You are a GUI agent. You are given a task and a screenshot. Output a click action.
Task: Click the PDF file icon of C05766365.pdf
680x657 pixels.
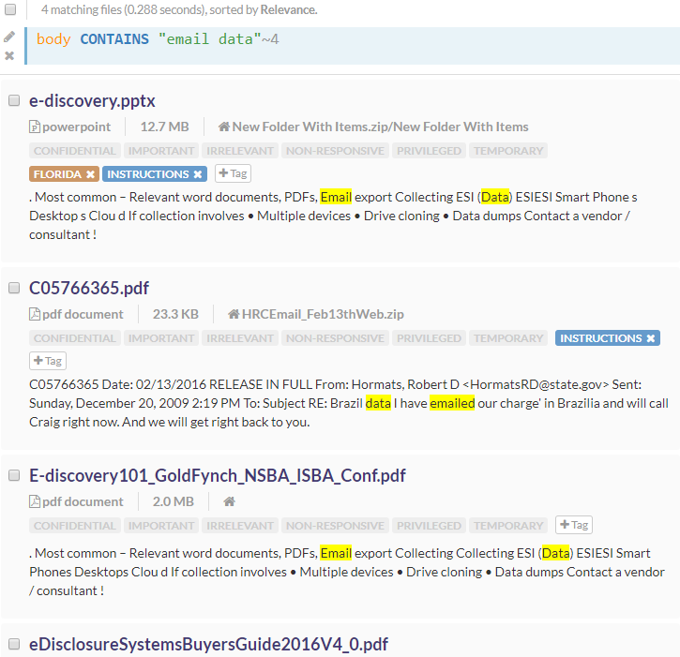(x=35, y=314)
